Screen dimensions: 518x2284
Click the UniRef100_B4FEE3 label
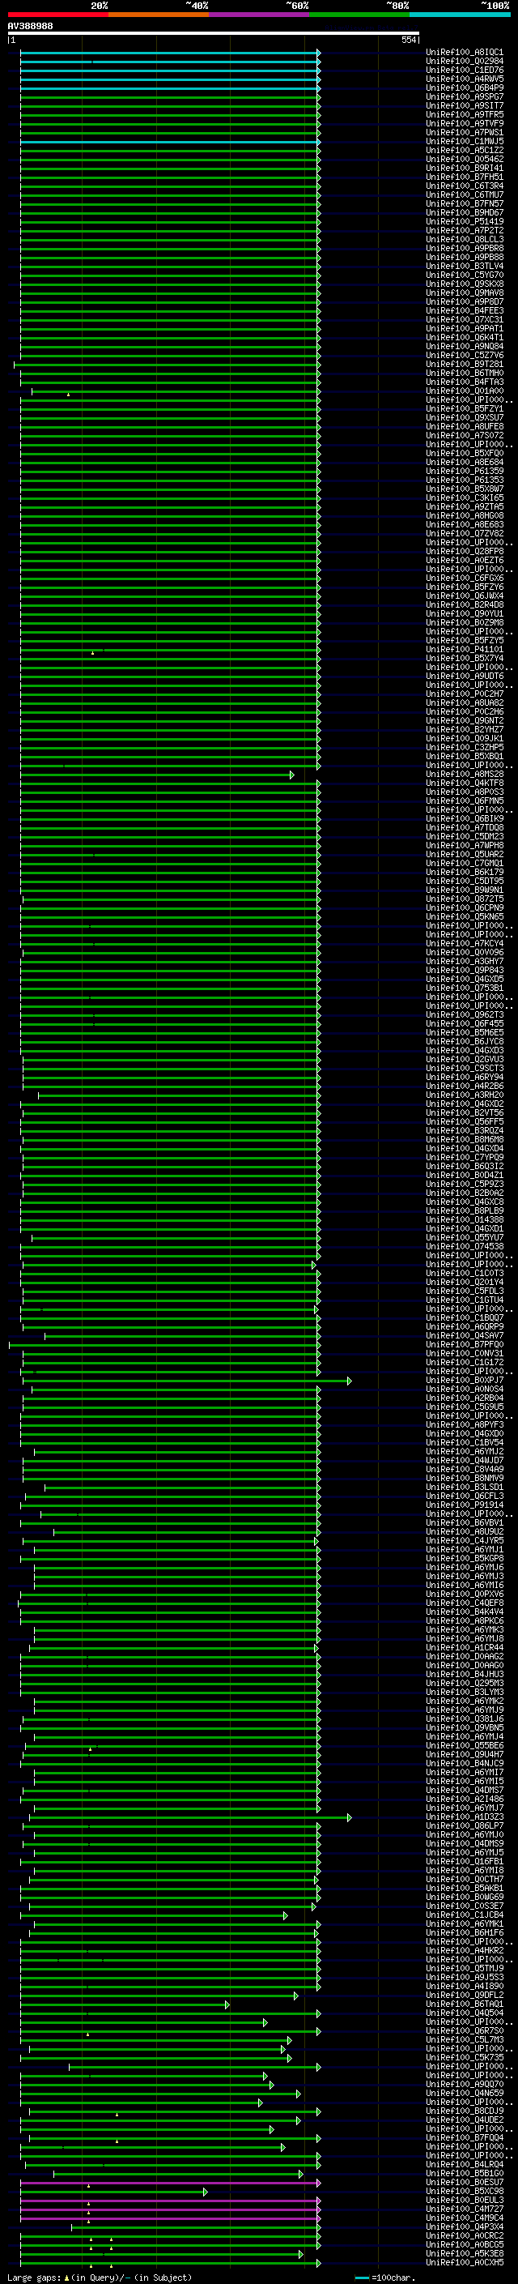(x=465, y=311)
